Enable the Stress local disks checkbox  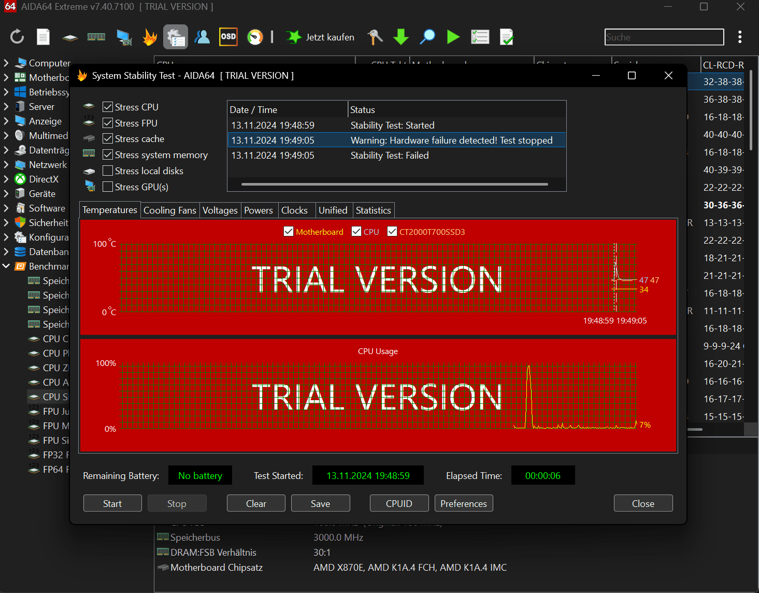[x=108, y=171]
